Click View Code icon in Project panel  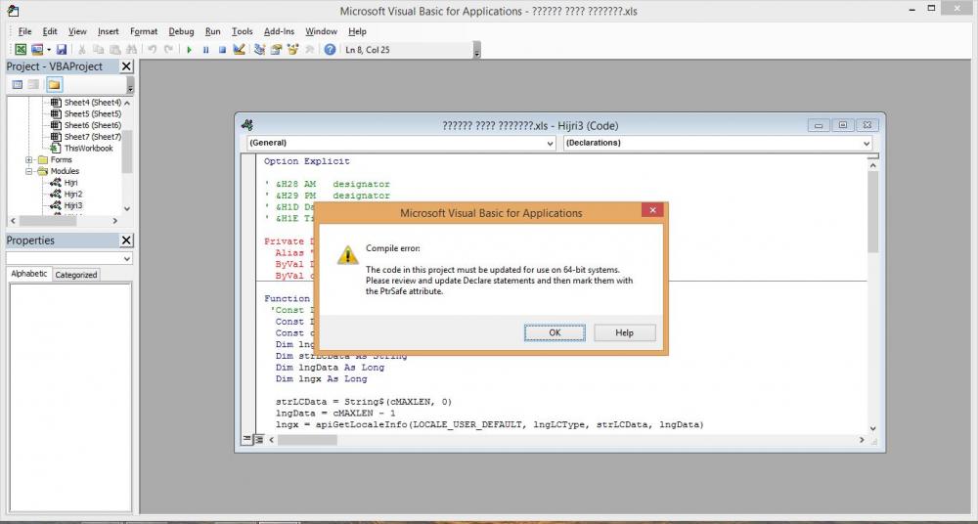coord(18,84)
